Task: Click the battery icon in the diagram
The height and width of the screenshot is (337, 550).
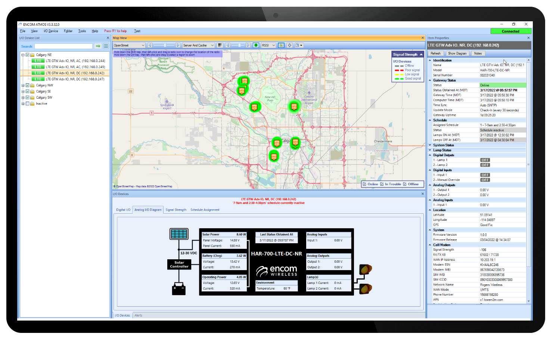Action: (178, 290)
